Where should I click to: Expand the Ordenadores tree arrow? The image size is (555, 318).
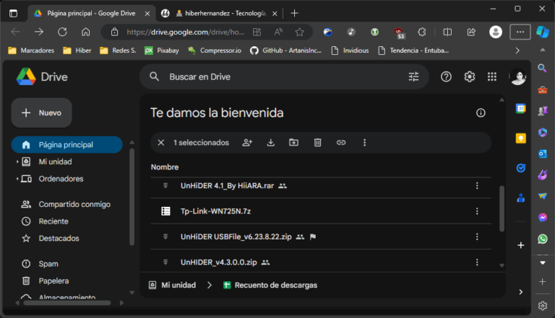pos(17,179)
